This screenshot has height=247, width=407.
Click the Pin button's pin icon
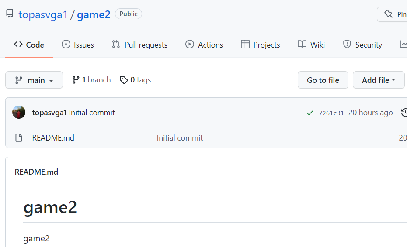[x=388, y=14]
